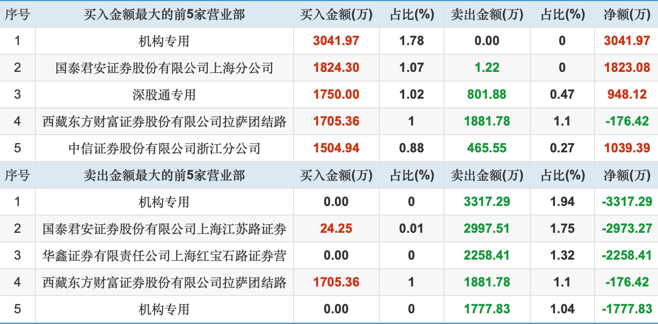Select the 0.47 percentage value
This screenshot has width=658, height=324.
click(x=562, y=94)
